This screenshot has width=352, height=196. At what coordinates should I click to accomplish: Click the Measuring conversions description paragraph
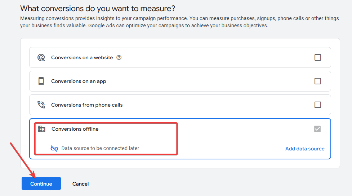179,22
